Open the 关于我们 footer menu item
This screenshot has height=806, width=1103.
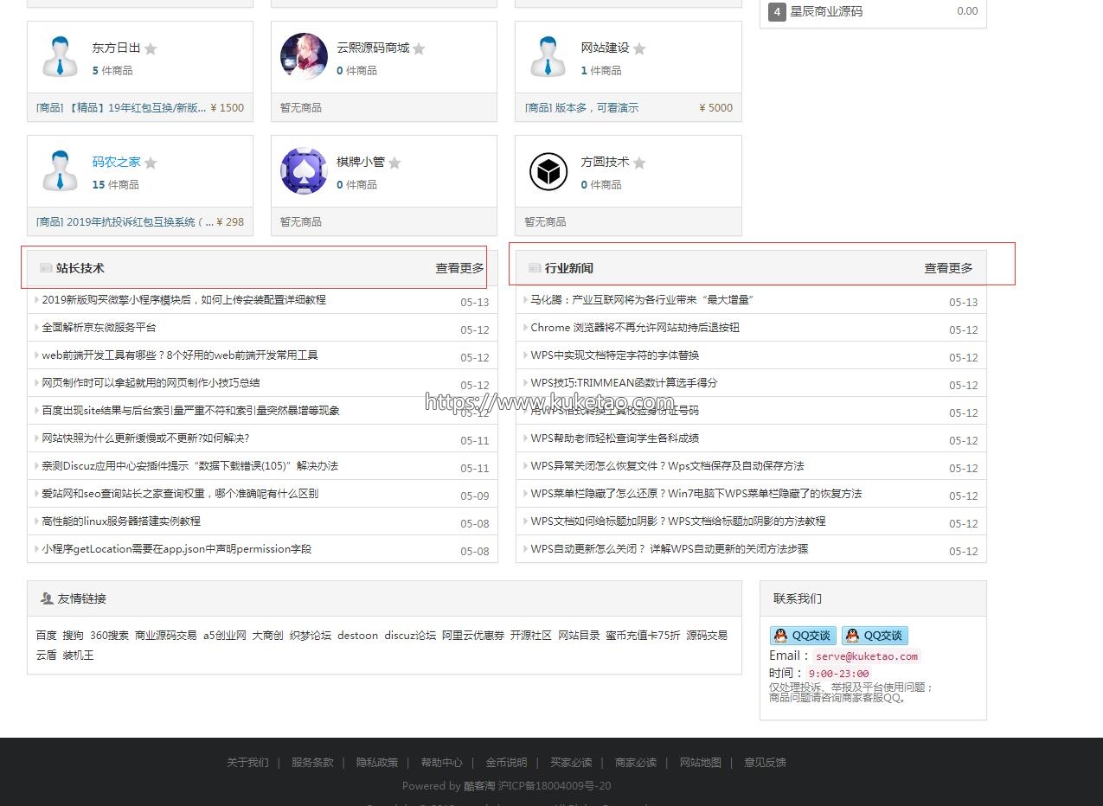(247, 763)
